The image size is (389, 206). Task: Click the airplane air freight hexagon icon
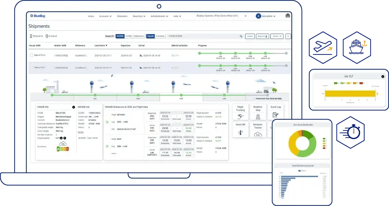323,47
